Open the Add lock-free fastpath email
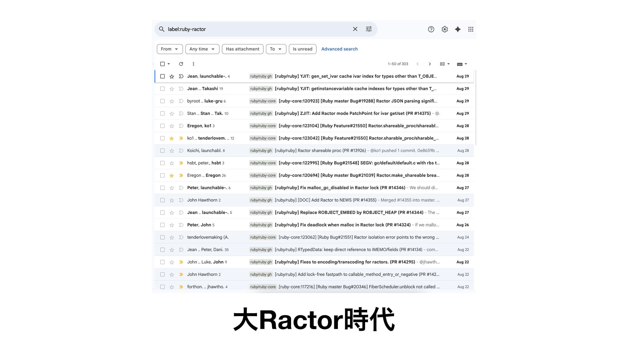 tap(314, 275)
